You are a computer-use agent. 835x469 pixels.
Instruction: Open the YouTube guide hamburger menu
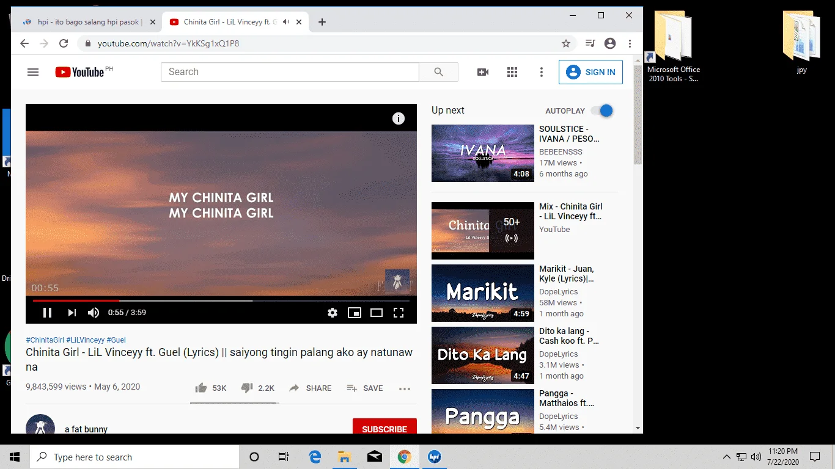(x=33, y=72)
